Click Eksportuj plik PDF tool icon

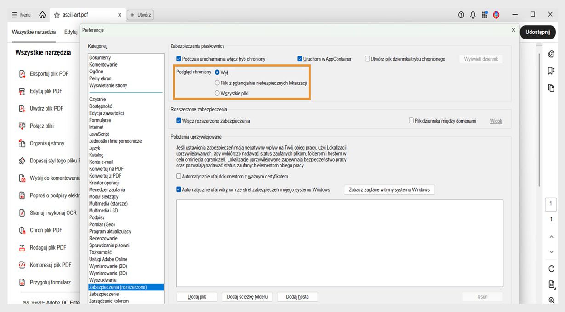(x=22, y=74)
